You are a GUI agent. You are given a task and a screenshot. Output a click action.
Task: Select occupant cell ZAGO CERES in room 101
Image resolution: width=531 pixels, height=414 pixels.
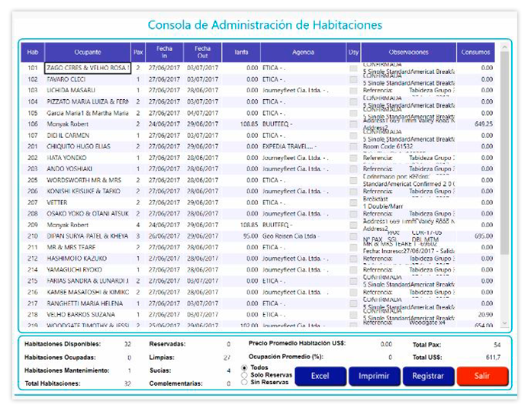88,68
